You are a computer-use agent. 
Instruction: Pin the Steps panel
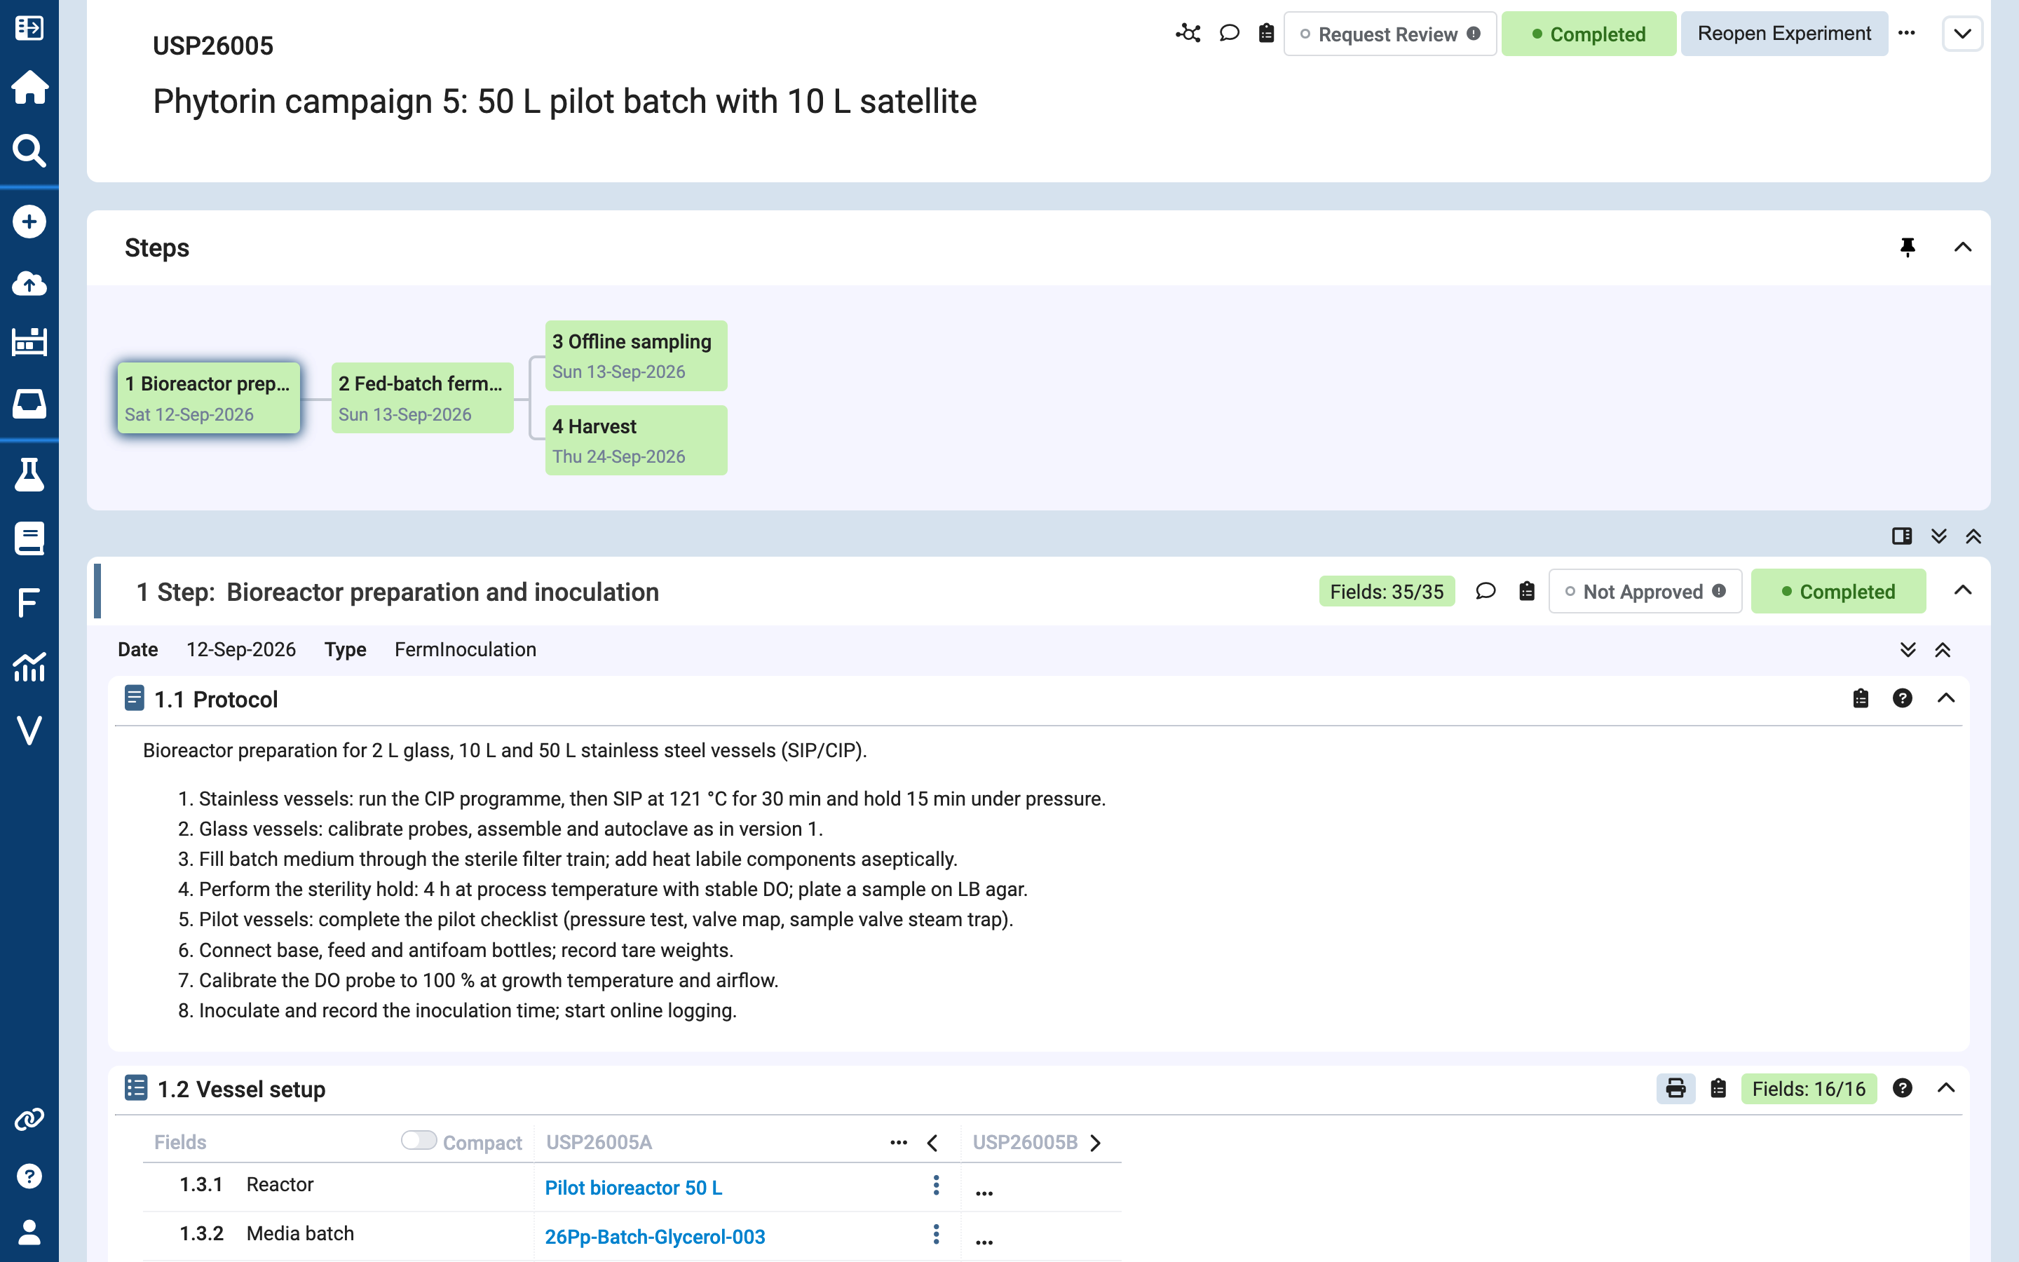click(x=1908, y=247)
